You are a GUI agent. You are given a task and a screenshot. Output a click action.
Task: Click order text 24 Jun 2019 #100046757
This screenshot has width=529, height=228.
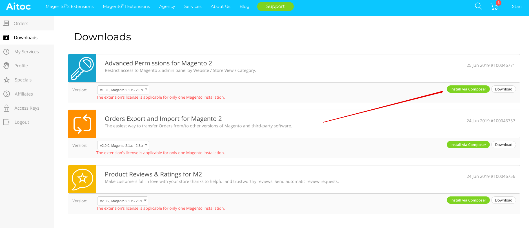tap(491, 121)
